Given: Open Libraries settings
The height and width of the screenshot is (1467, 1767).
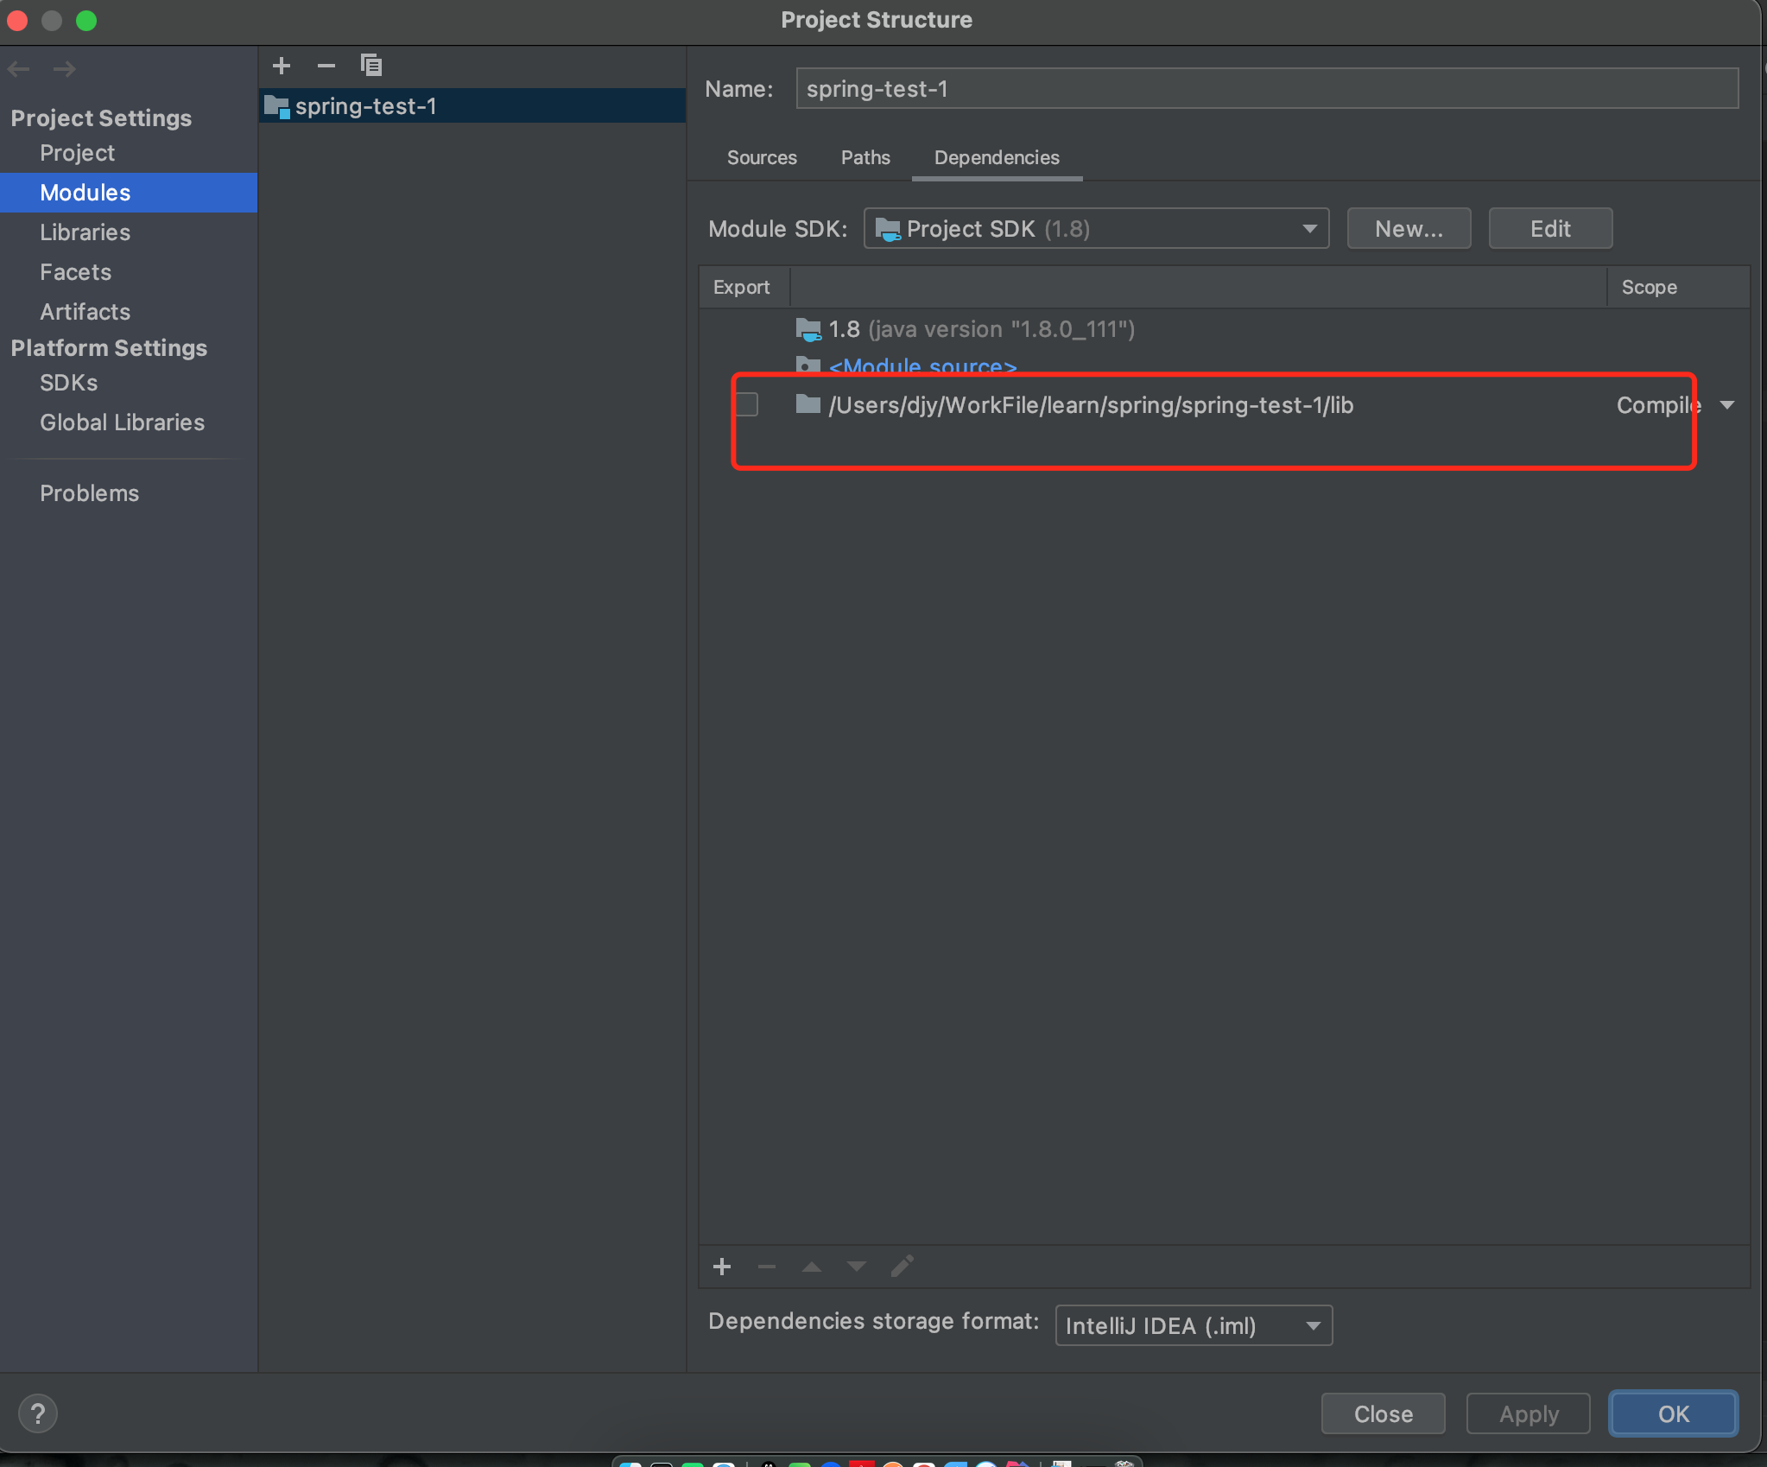Looking at the screenshot, I should [x=85, y=232].
